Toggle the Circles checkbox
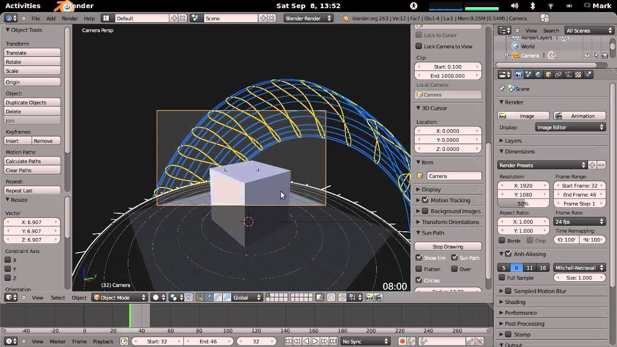 419,280
